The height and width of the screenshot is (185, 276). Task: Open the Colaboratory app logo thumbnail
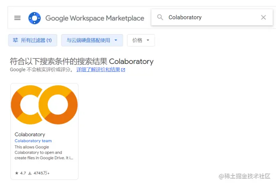coord(44,105)
